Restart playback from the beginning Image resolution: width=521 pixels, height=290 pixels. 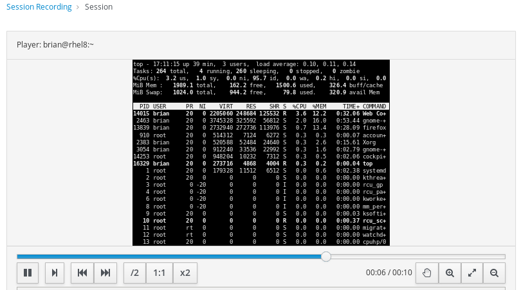pyautogui.click(x=82, y=273)
